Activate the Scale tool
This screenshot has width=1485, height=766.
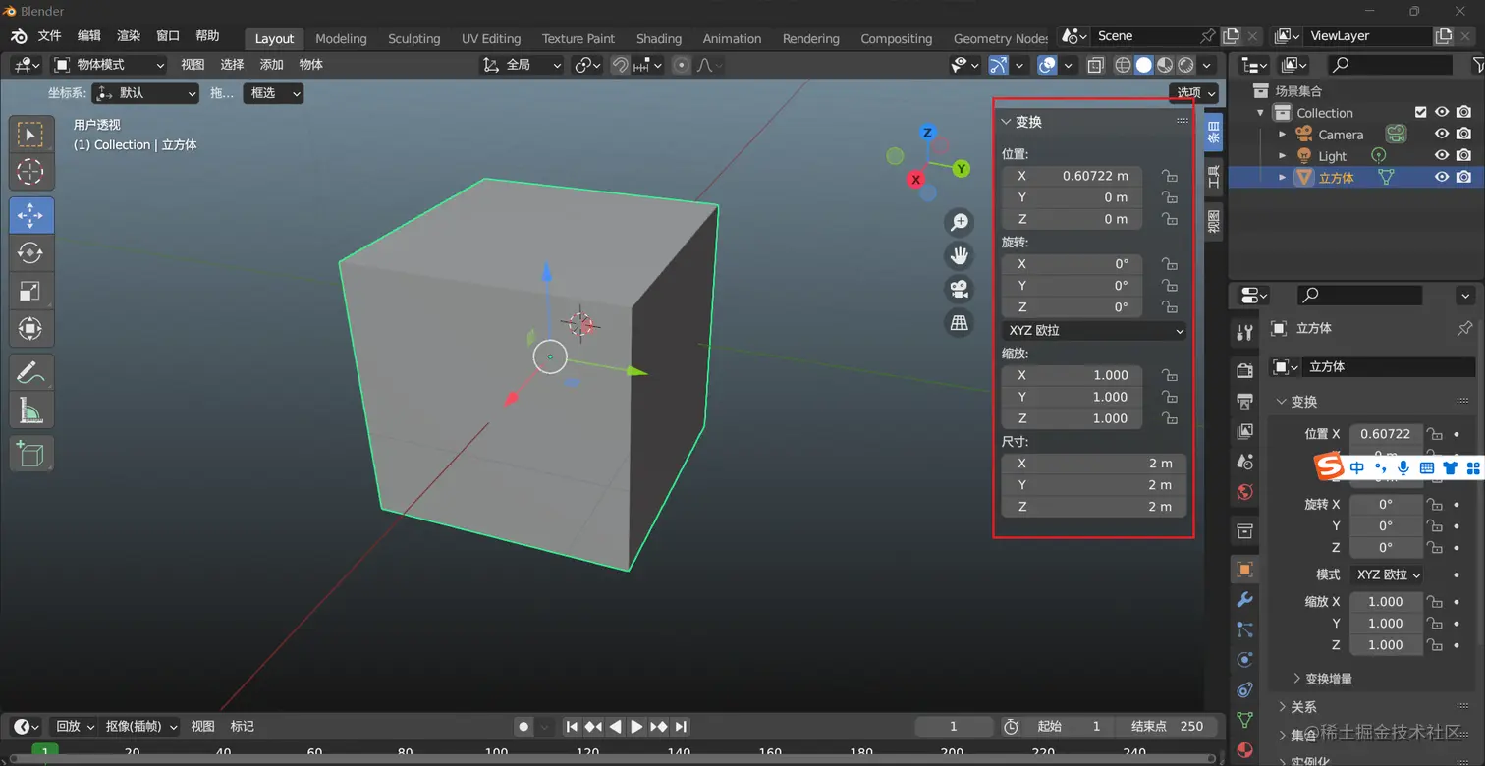pyautogui.click(x=30, y=291)
